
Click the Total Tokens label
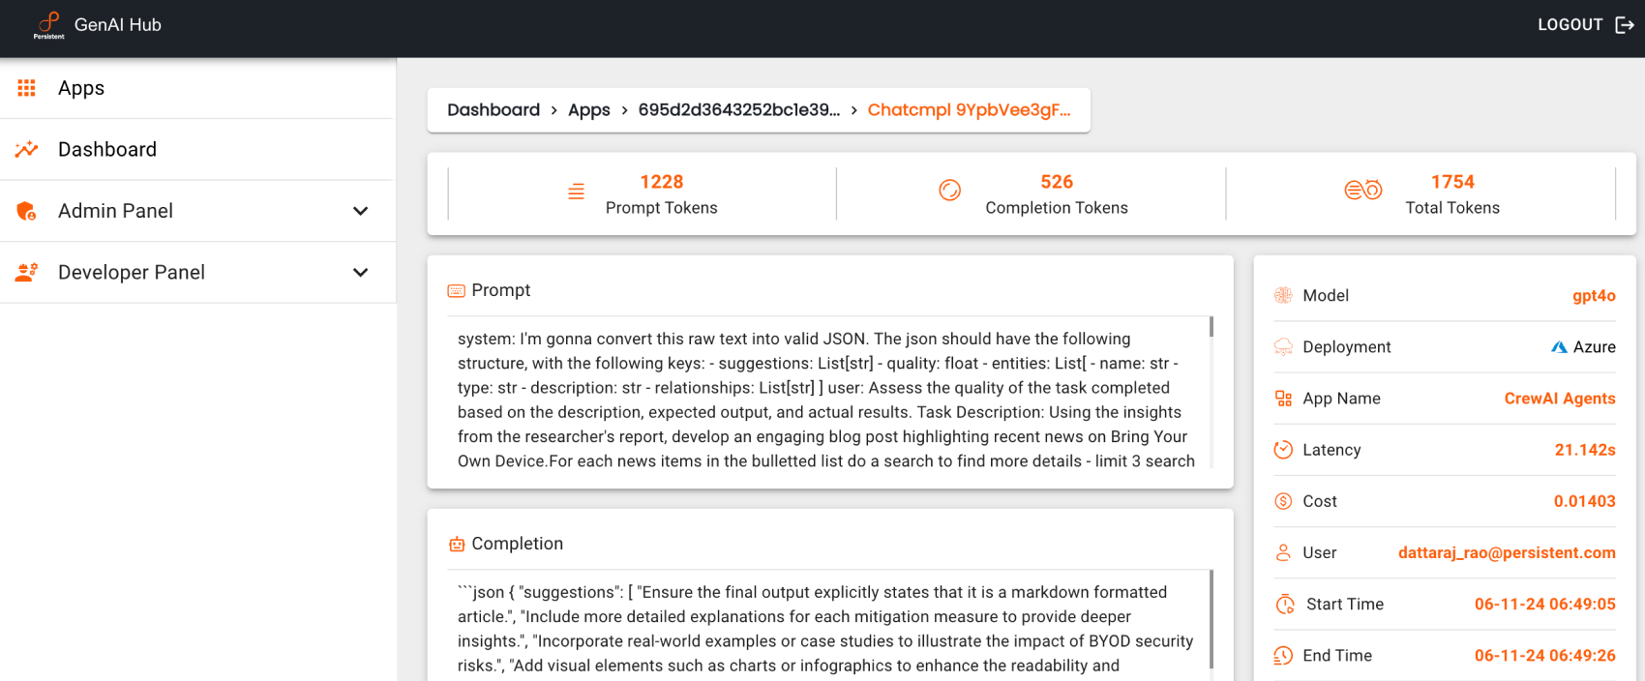(1452, 208)
